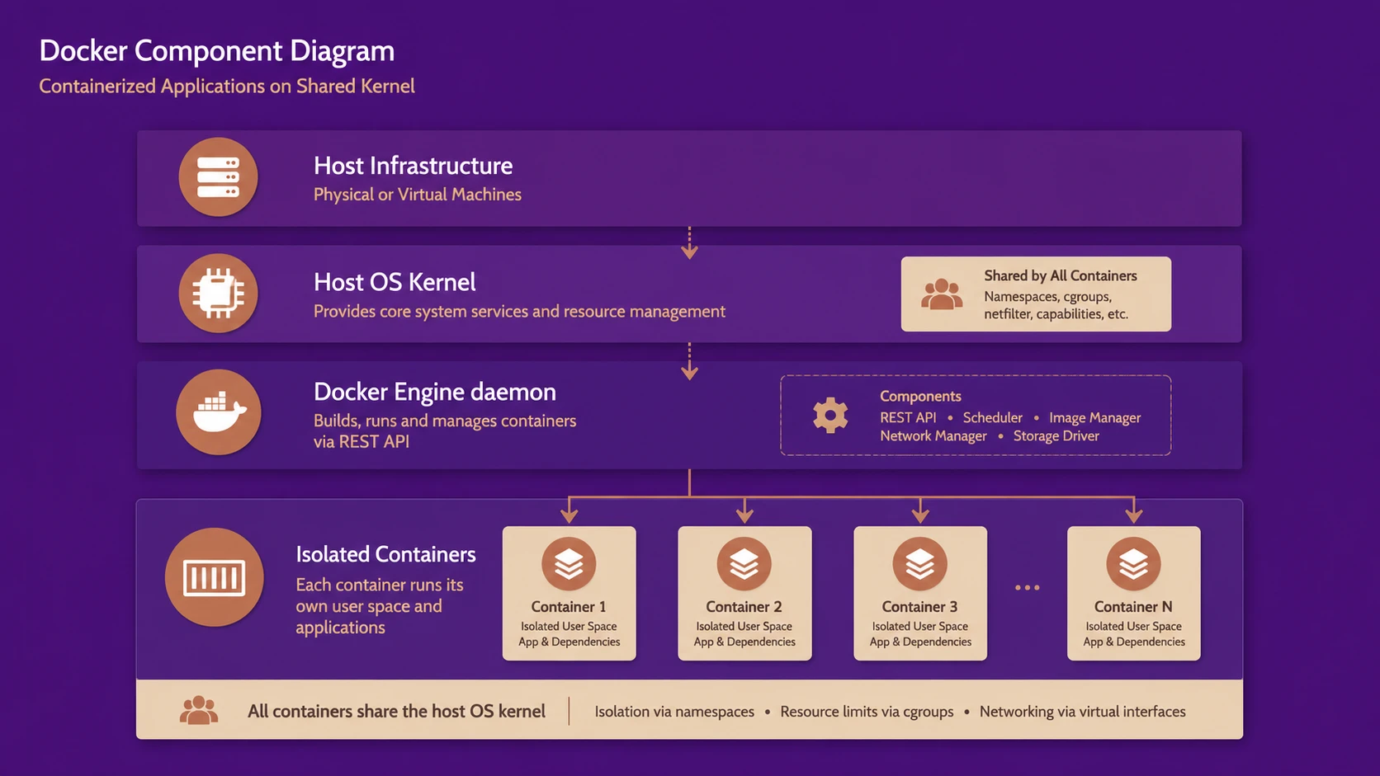Click Isolation via namespaces text
The width and height of the screenshot is (1380, 776).
point(674,712)
